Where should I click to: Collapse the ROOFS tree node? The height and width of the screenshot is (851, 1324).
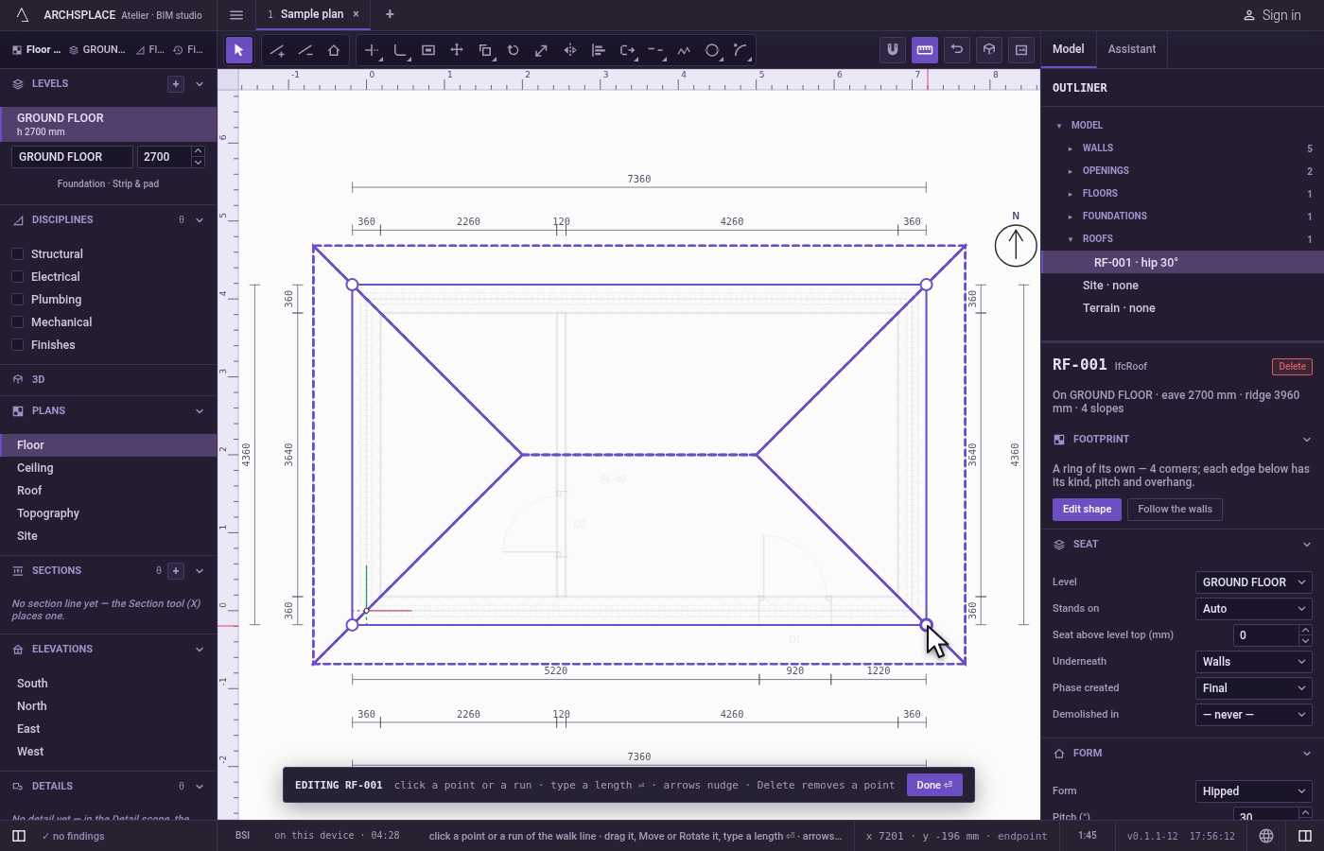click(x=1071, y=239)
